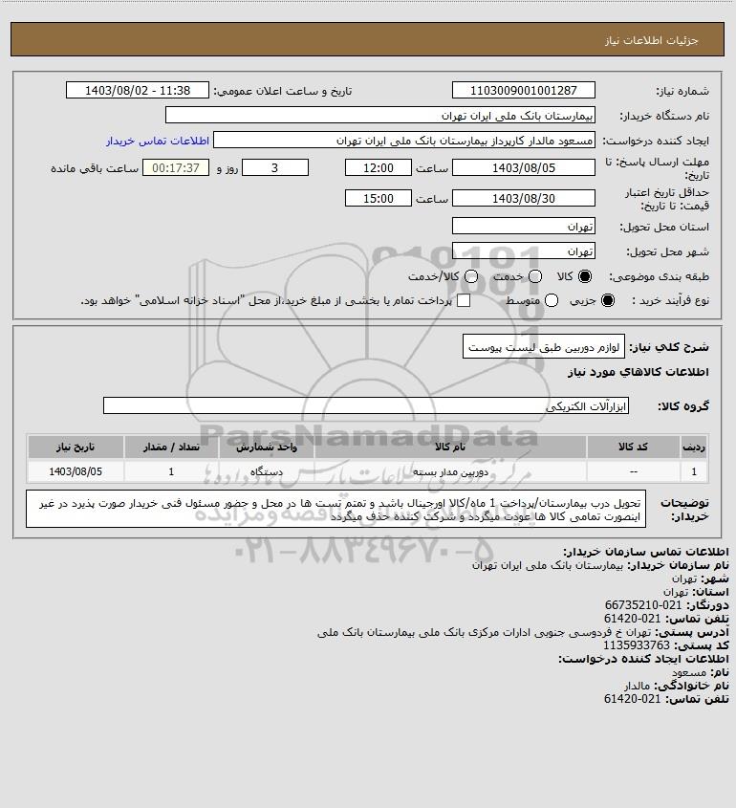The height and width of the screenshot is (808, 736).
Task: Click the شماره نیاز number field
Action: click(x=523, y=90)
